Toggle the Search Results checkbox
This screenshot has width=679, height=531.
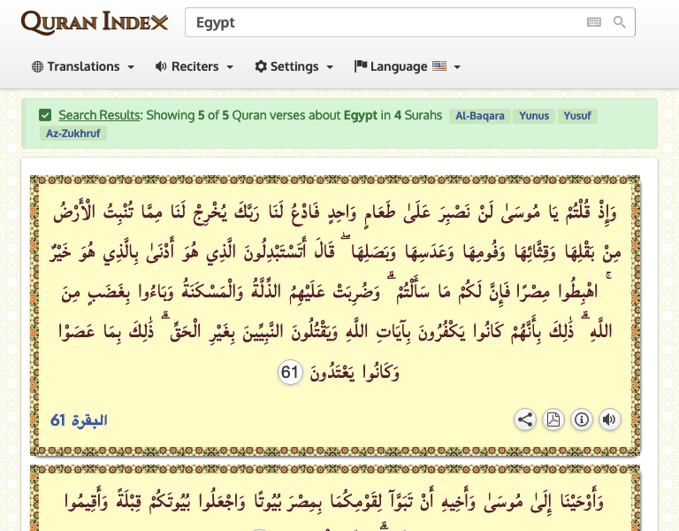tap(45, 115)
